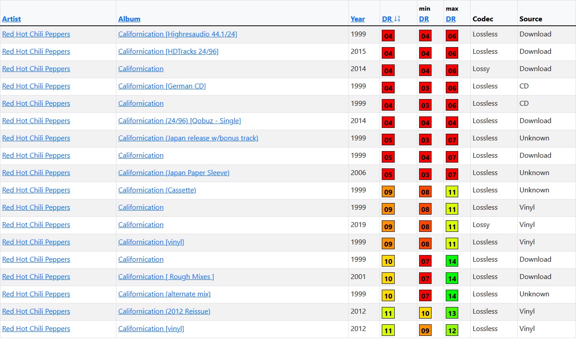
Task: Open the Californication [Highresaudio 44.1/24] album
Action: point(178,34)
